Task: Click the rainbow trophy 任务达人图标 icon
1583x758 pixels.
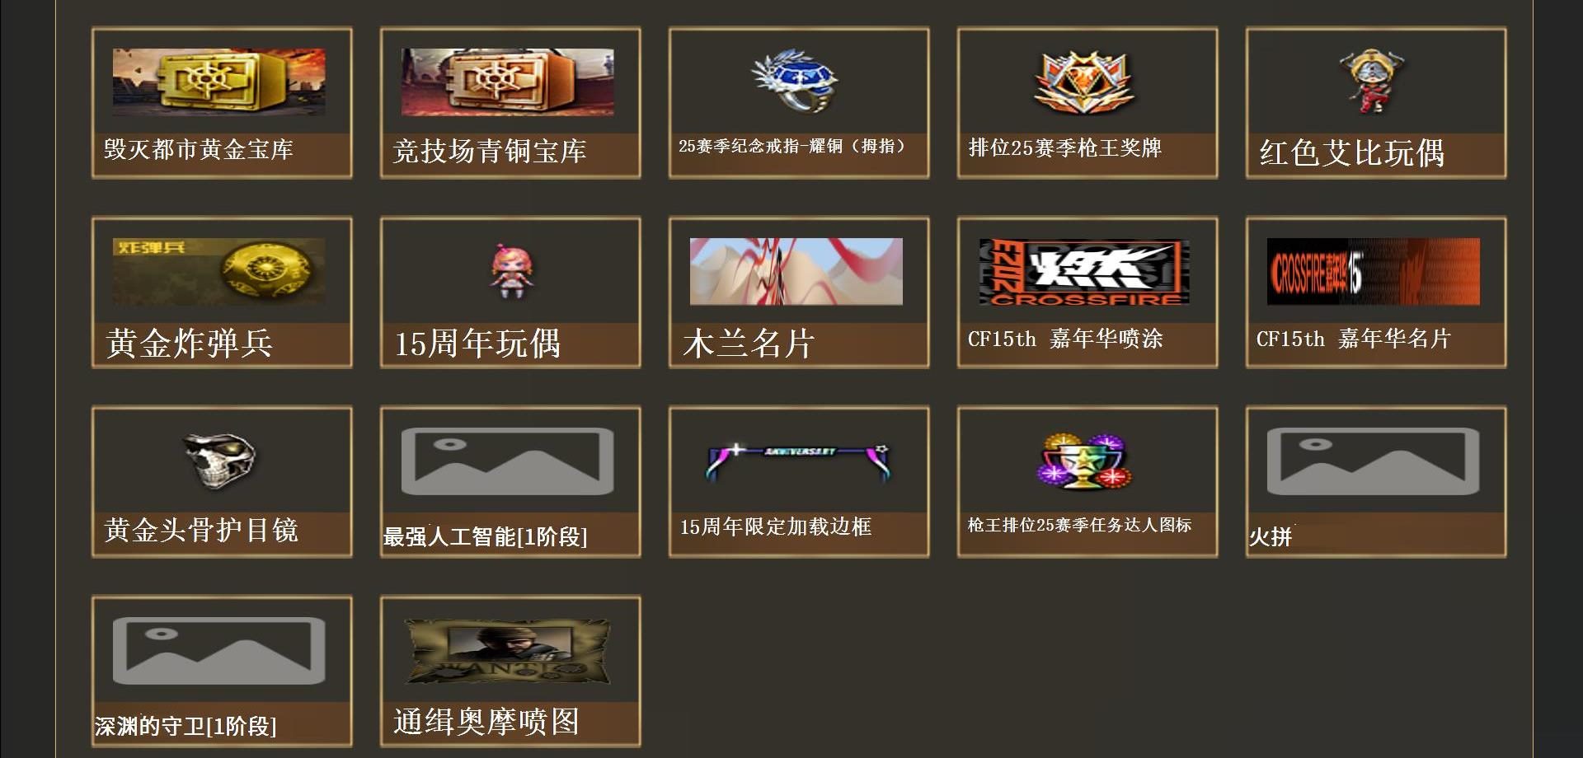Action: pos(1084,461)
